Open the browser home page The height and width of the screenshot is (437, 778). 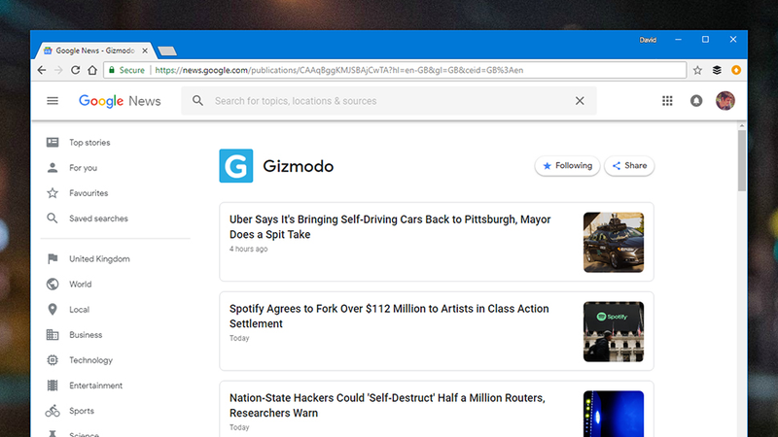92,70
